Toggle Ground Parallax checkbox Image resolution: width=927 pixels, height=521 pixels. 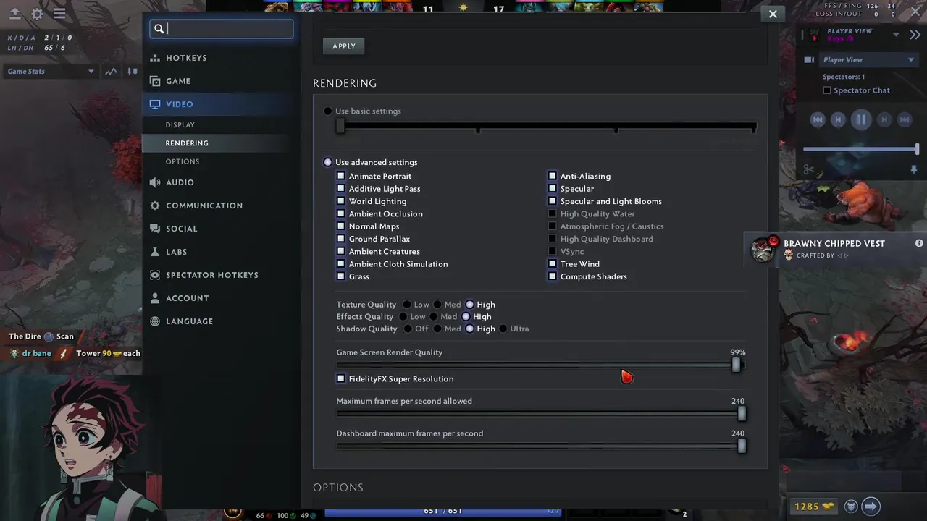coord(341,239)
